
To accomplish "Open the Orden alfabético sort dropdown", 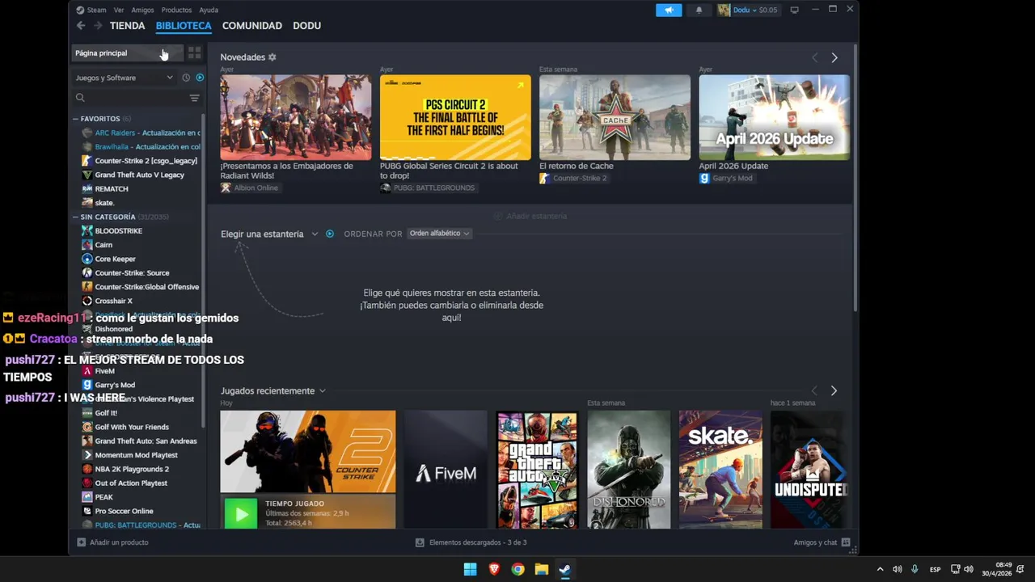I will coord(439,234).
